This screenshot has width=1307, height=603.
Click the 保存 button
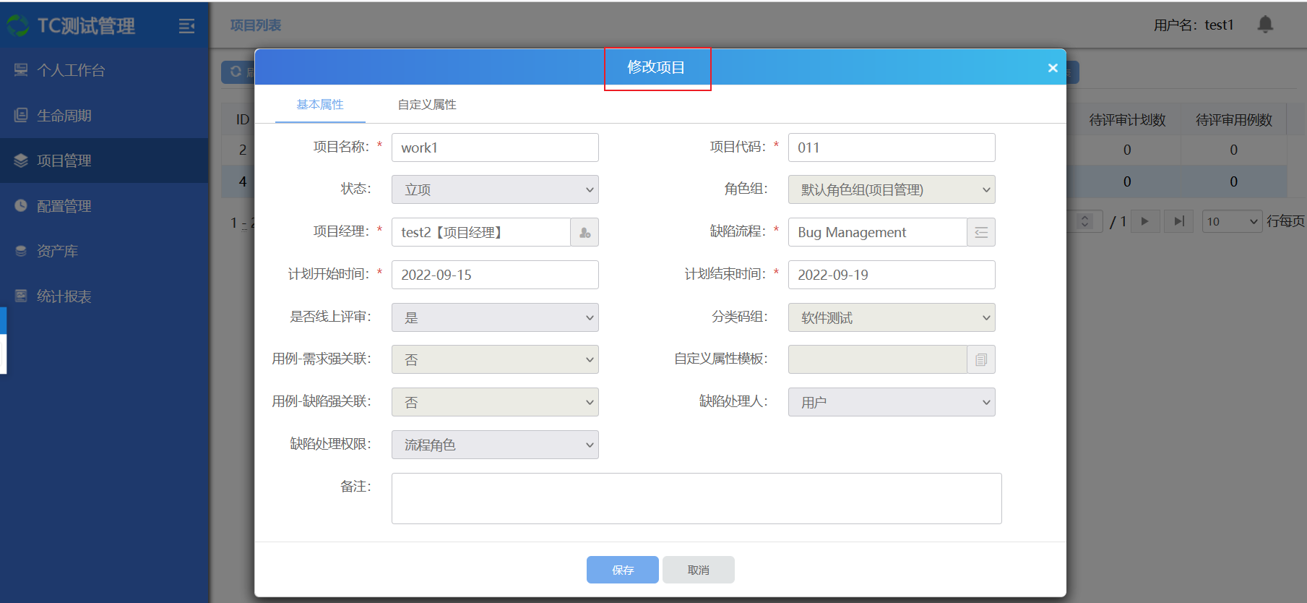pos(622,570)
